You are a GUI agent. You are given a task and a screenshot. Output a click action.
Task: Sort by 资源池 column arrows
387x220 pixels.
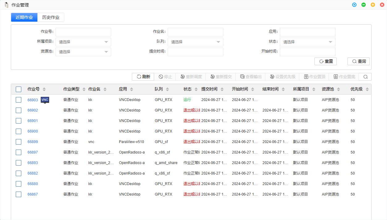pos(339,89)
